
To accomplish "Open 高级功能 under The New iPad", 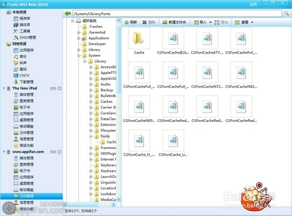I will point(24,145).
